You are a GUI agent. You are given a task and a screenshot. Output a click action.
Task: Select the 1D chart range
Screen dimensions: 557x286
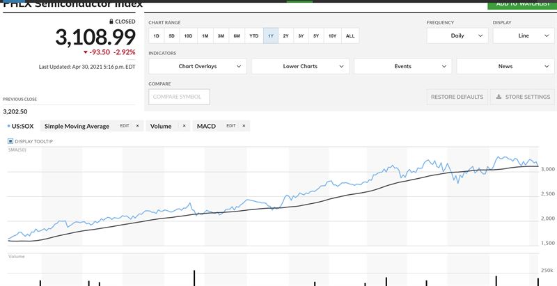point(157,35)
